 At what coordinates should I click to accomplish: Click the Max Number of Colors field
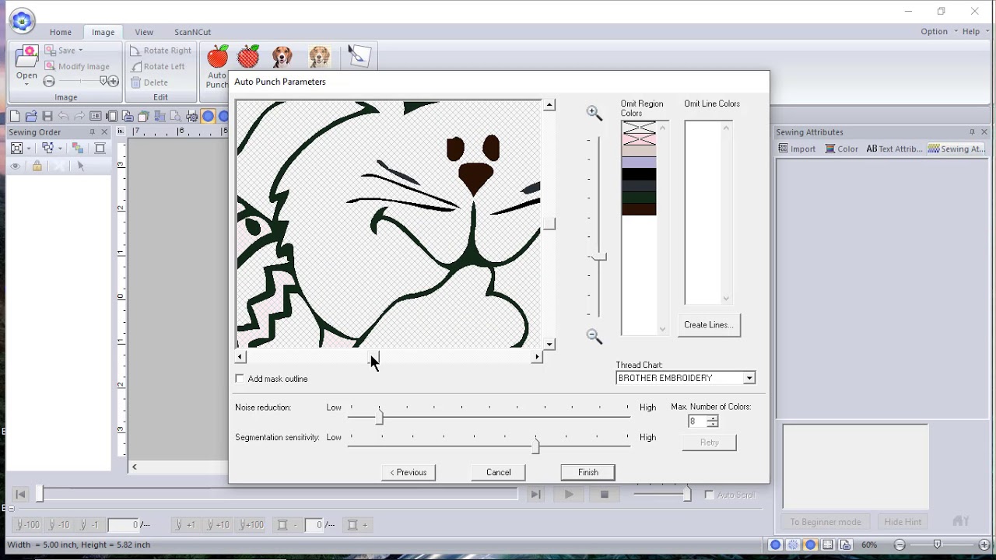[x=696, y=422]
